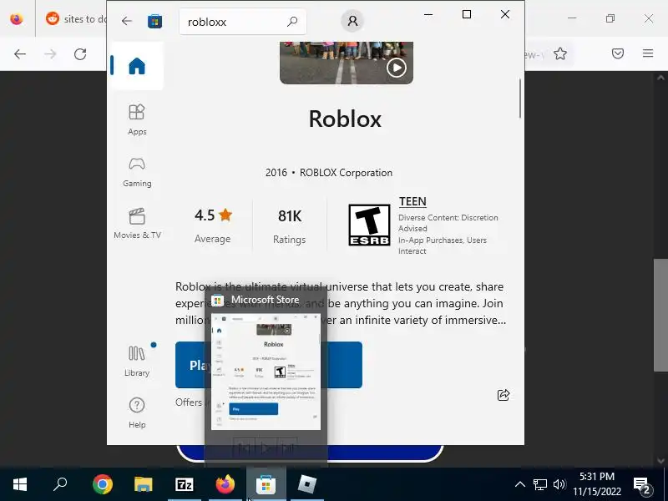Open the Windows Start menu

tap(19, 484)
